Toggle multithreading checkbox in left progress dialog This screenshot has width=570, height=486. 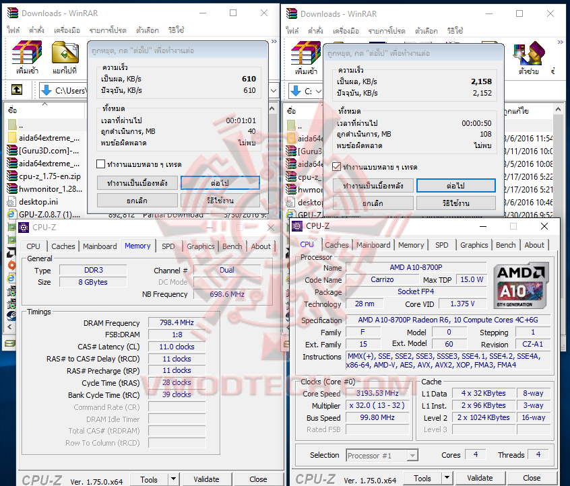coord(100,164)
